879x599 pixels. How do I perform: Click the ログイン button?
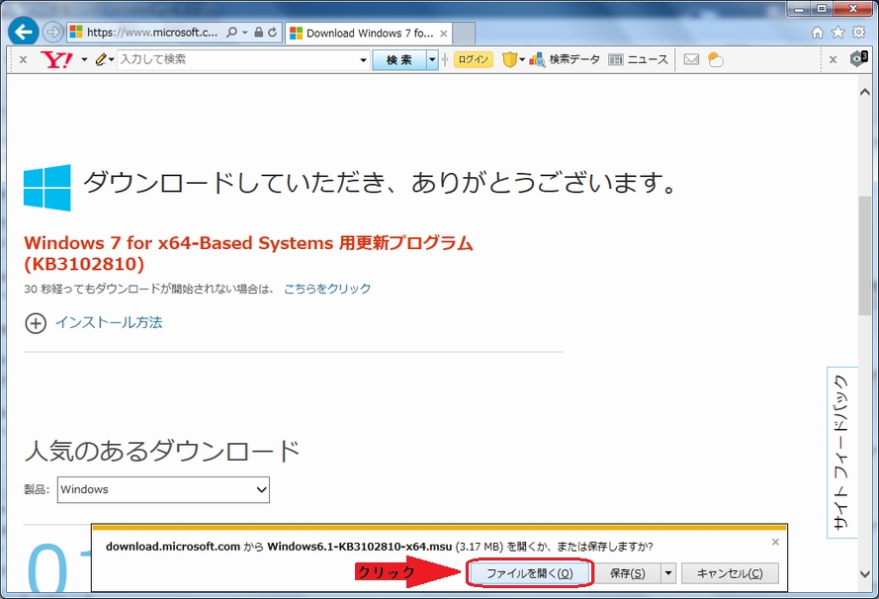pyautogui.click(x=474, y=59)
